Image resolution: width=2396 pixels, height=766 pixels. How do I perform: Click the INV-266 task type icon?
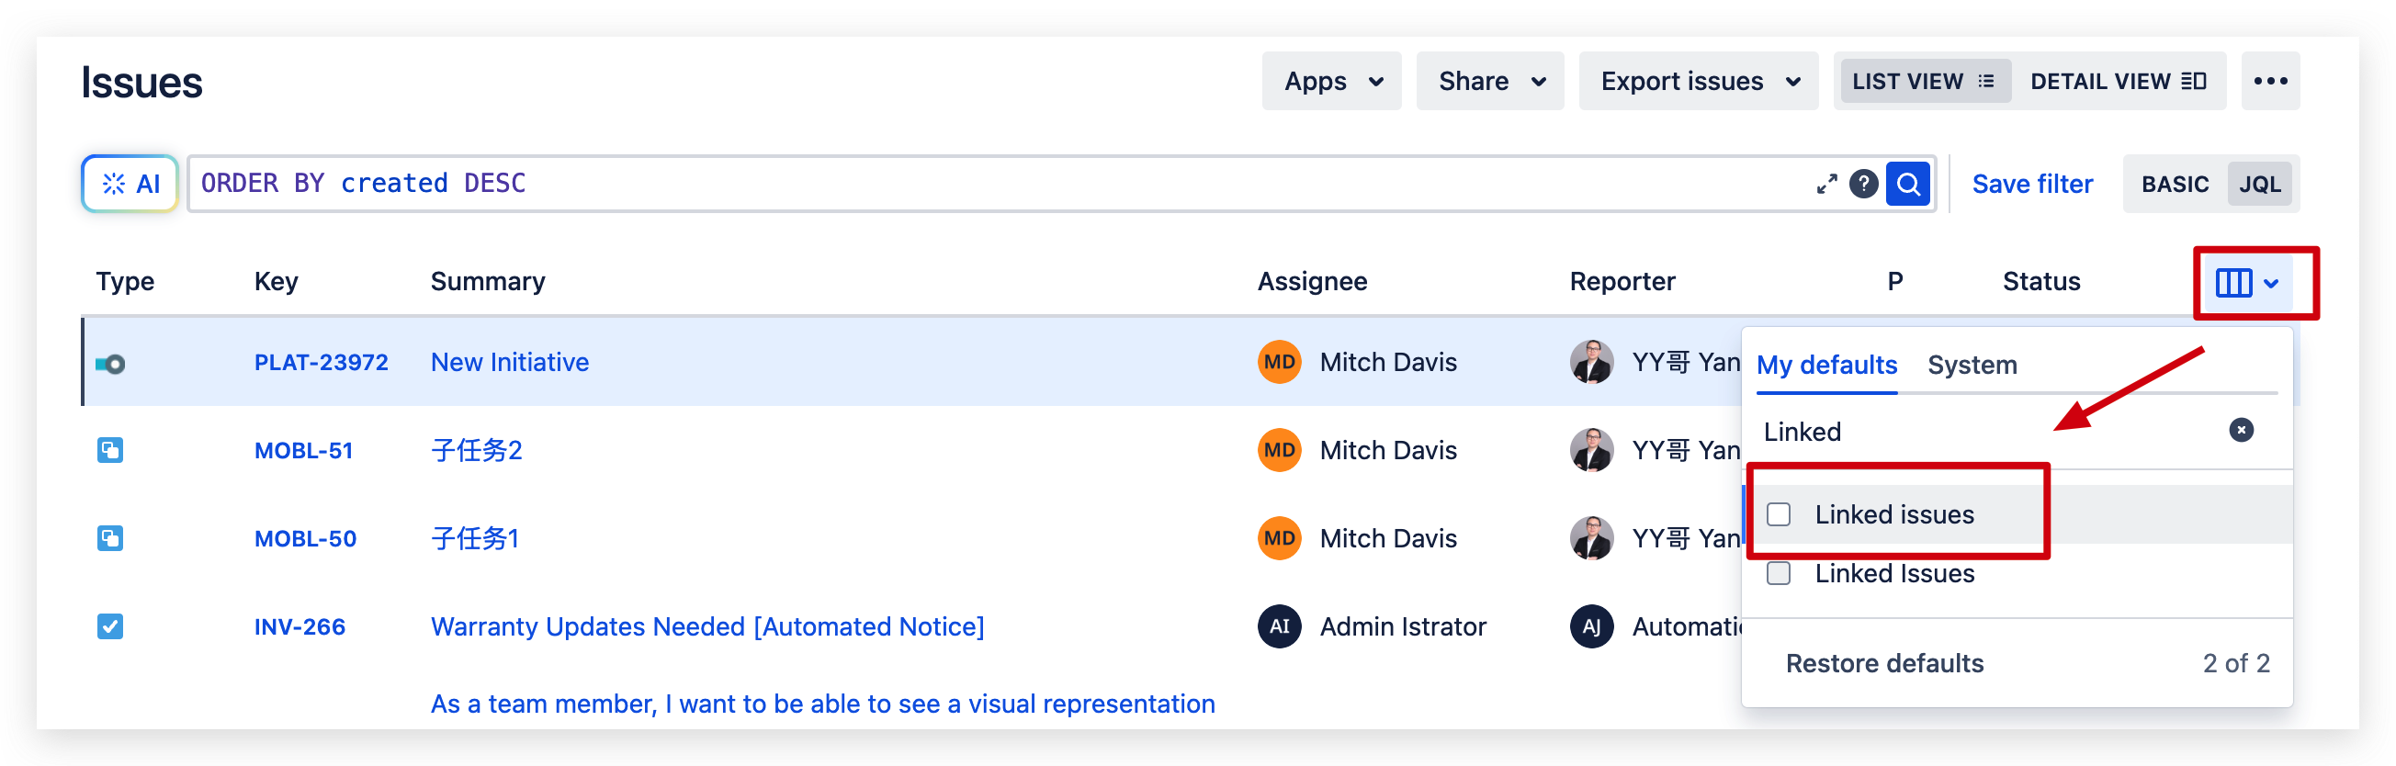click(x=109, y=626)
